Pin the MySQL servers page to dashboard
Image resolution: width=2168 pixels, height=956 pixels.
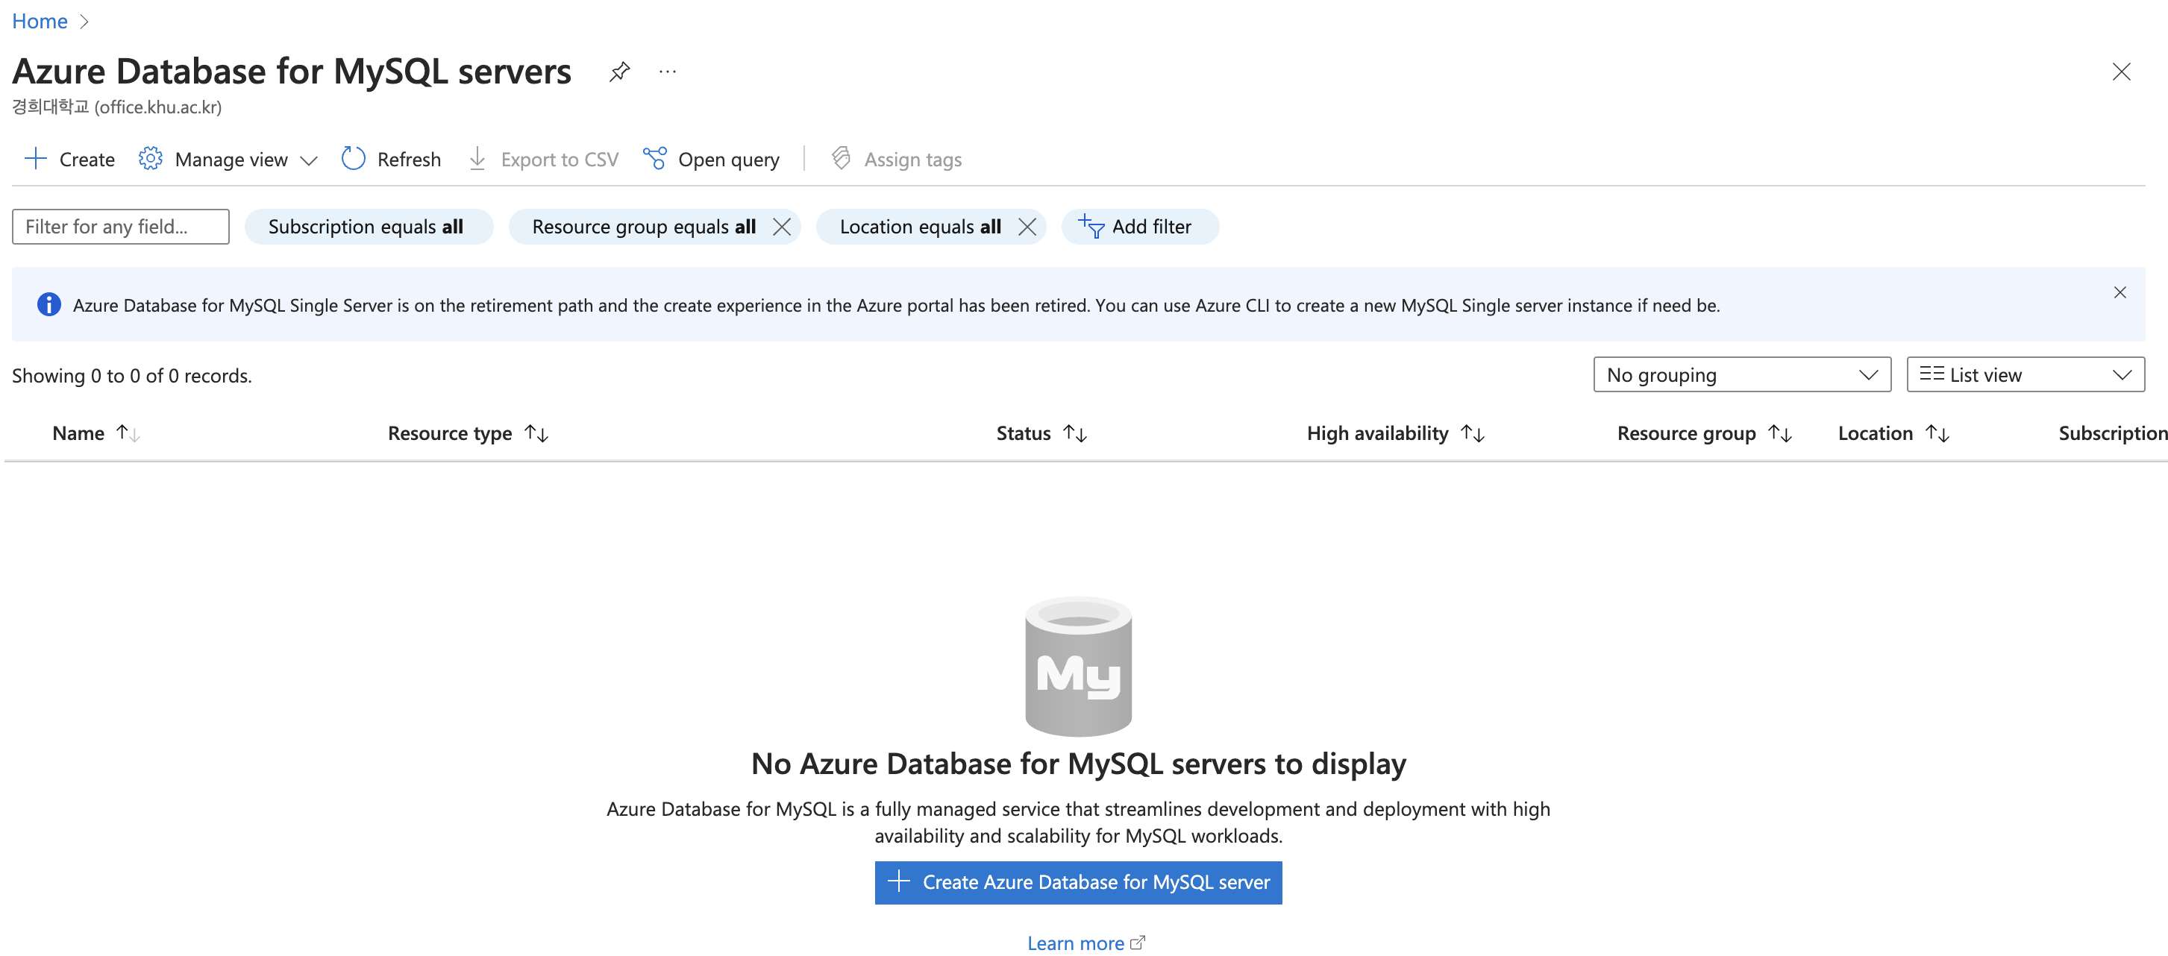[x=619, y=72]
